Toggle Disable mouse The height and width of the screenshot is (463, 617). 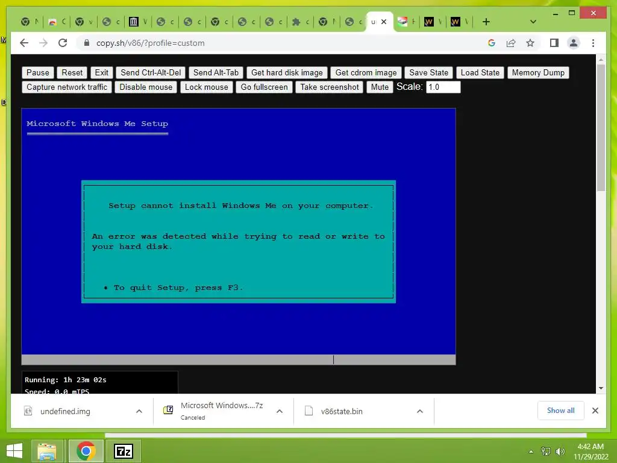[x=146, y=87]
